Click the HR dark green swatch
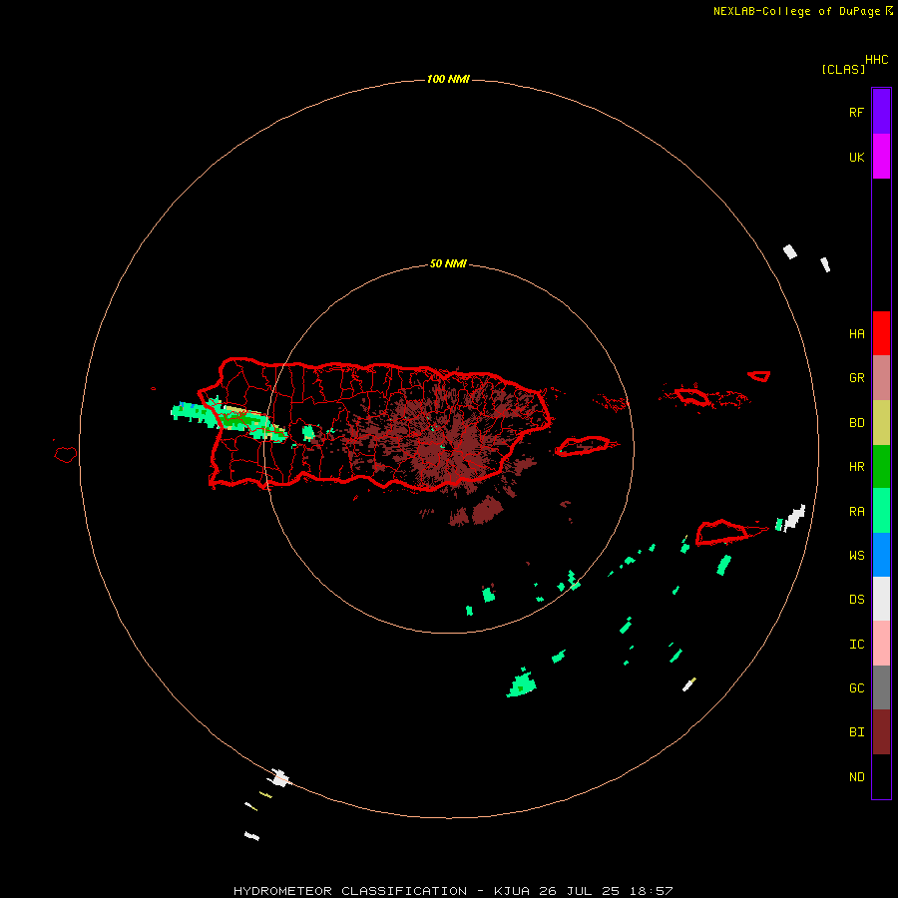 pos(881,466)
